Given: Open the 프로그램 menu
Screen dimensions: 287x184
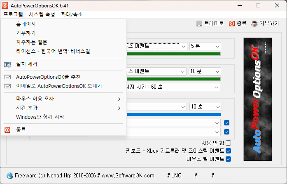Looking at the screenshot, I should [x=13, y=14].
